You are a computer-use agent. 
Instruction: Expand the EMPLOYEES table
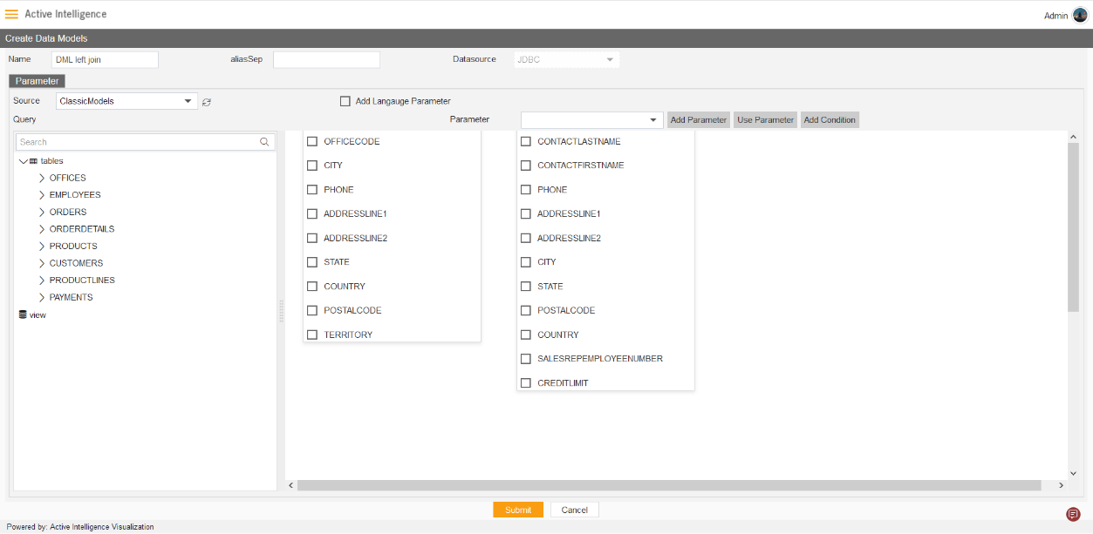tap(42, 195)
